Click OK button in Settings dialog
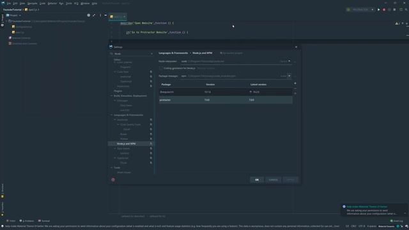 pyautogui.click(x=257, y=180)
